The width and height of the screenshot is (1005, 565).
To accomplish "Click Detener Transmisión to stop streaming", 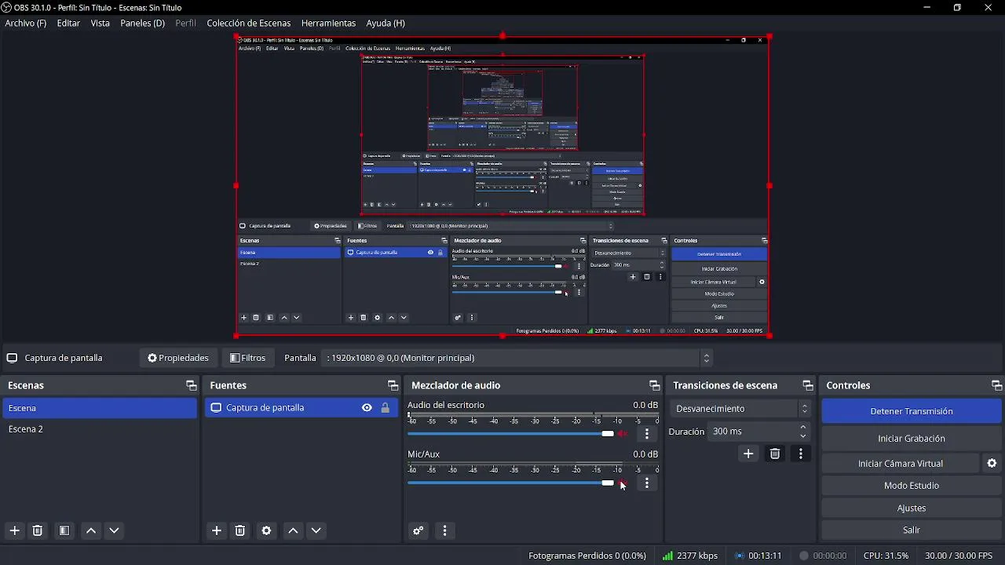I will (x=912, y=411).
